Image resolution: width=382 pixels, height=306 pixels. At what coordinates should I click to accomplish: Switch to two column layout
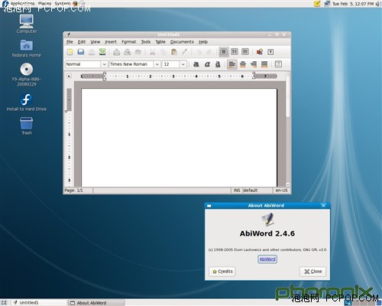click(235, 52)
